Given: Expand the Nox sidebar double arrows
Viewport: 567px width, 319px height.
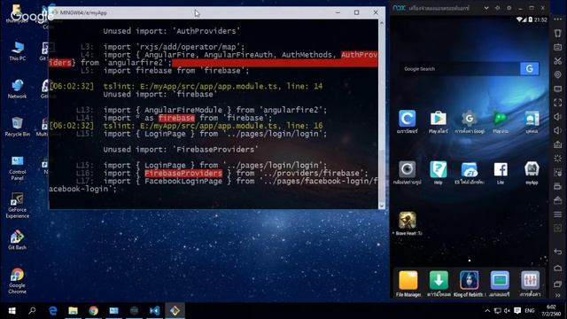Looking at the screenshot, I should coord(557,295).
